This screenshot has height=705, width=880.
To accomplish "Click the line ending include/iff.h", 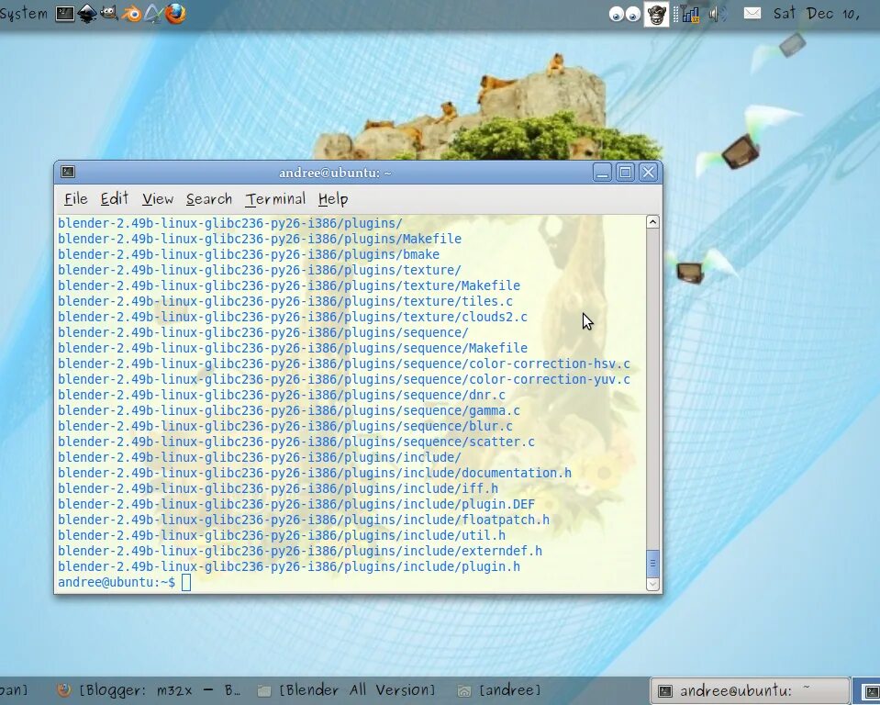I will (x=278, y=489).
